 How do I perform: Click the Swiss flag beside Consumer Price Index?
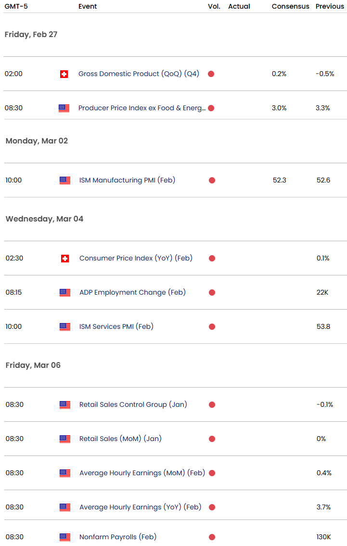pyautogui.click(x=64, y=259)
